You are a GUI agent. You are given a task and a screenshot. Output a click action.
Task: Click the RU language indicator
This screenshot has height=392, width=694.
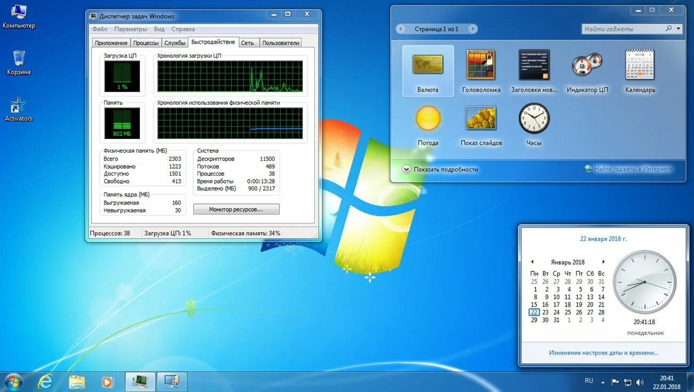coord(589,381)
